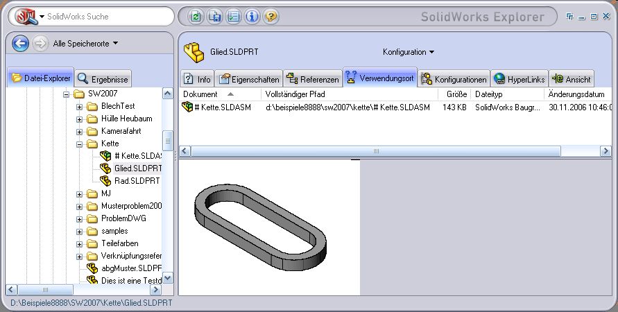
Task: Click the Kamerafahrt folder icon
Action: (92, 132)
